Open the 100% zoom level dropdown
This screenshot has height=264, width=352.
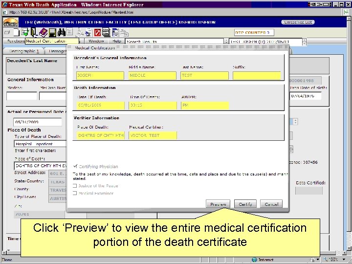(344, 260)
